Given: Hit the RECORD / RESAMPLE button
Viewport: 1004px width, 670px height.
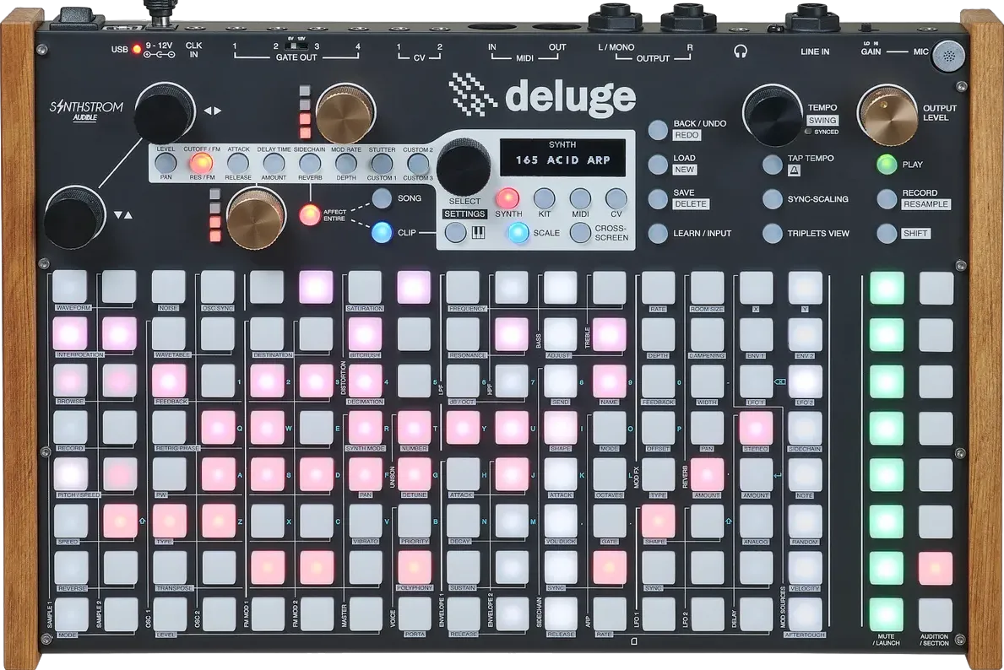Looking at the screenshot, I should coord(886,199).
